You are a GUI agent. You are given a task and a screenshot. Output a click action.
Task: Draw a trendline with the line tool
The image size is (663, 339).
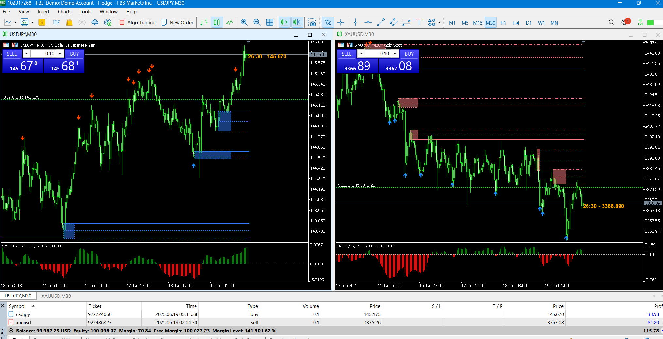[381, 23]
